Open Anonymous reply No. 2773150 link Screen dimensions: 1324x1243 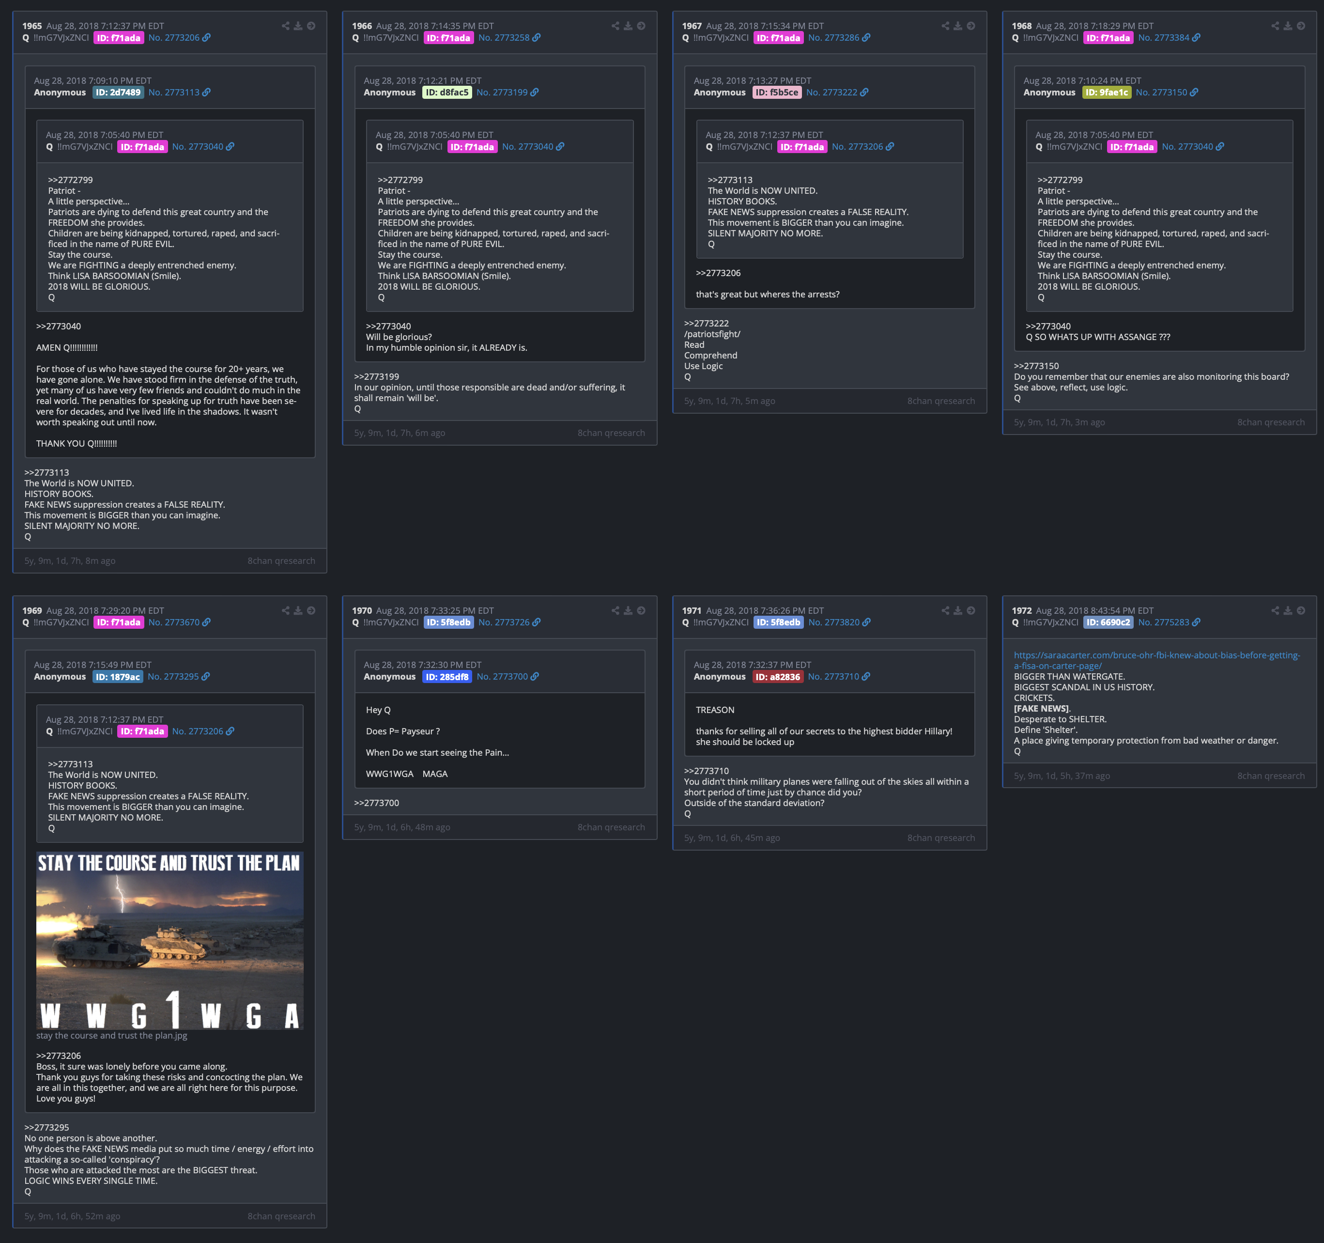coord(1167,93)
